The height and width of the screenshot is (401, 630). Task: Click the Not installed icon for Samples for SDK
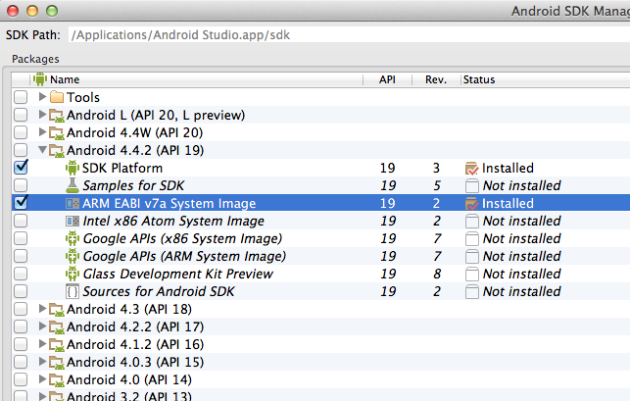472,186
